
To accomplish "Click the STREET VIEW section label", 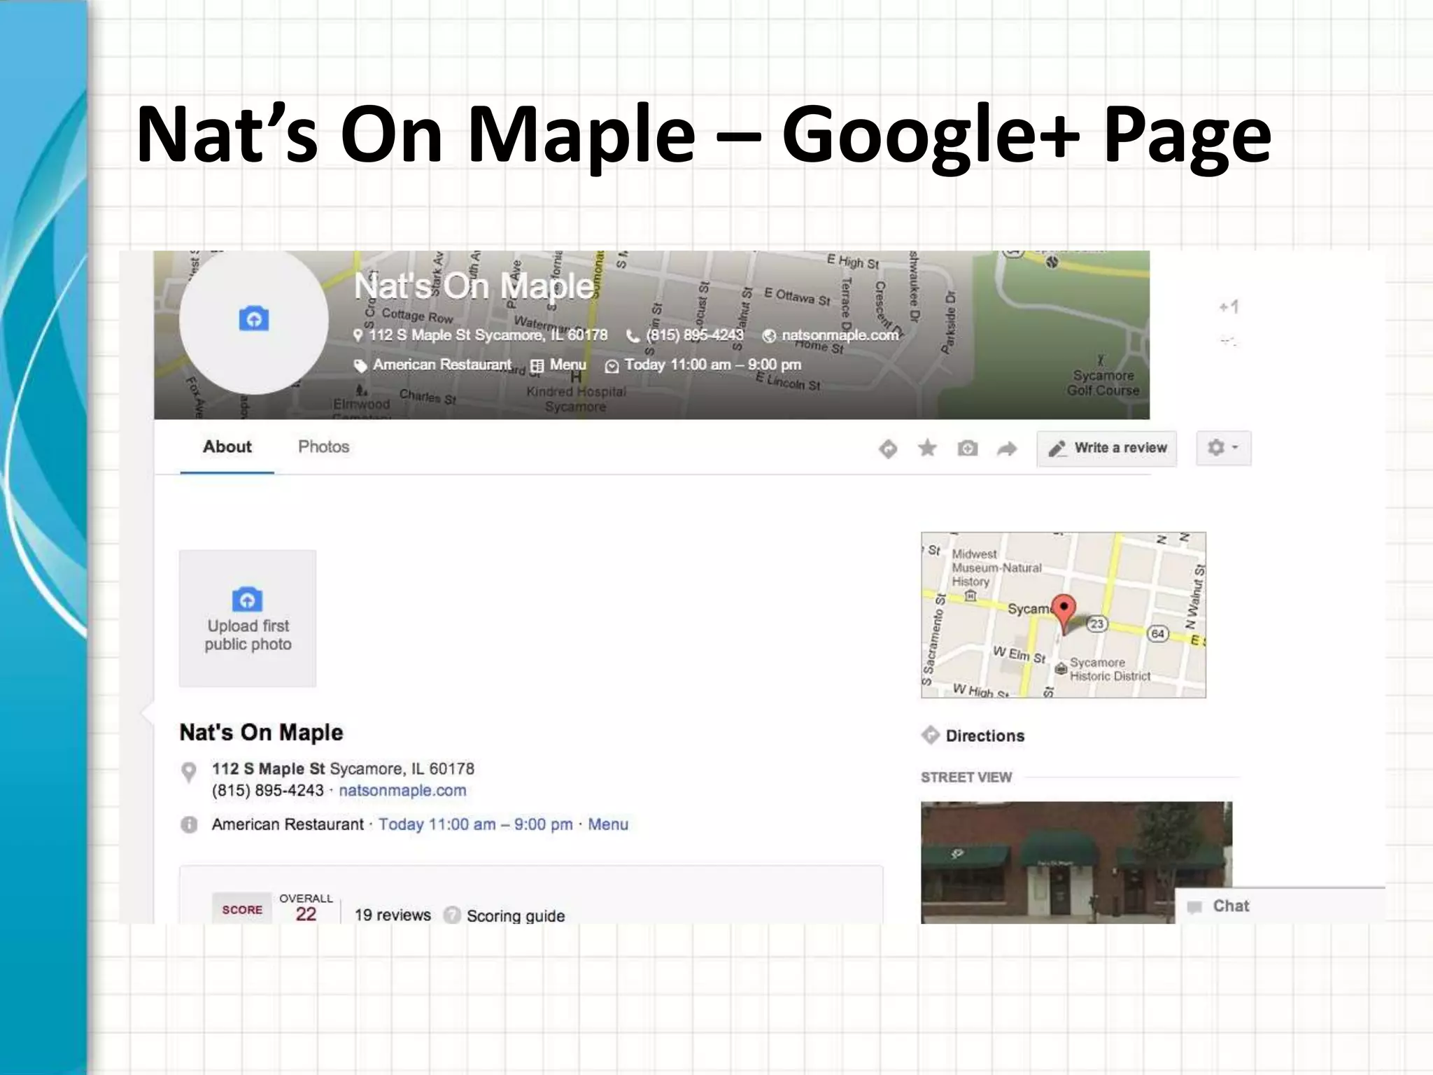I will tap(966, 777).
